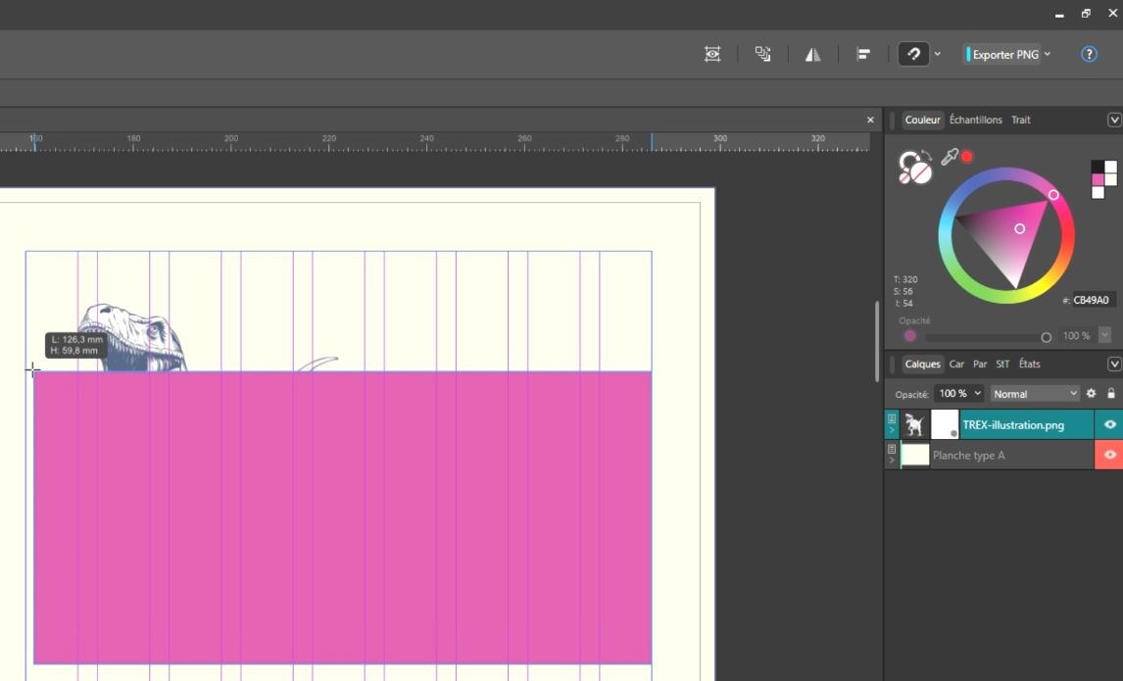Hide the TREX-illustration.png layer
Viewport: 1123px width, 681px height.
pos(1109,424)
